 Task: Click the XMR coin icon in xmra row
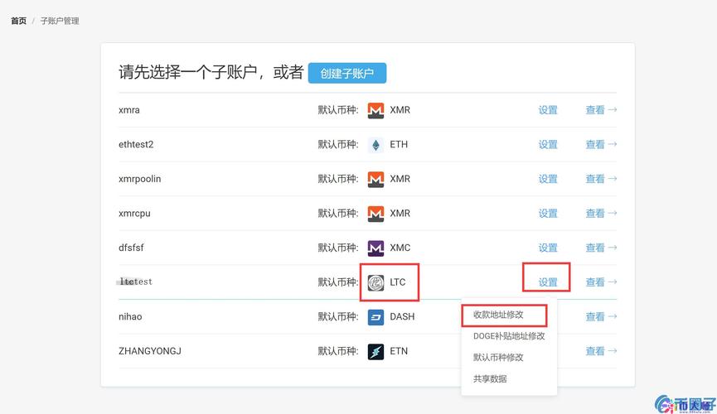[x=375, y=110]
